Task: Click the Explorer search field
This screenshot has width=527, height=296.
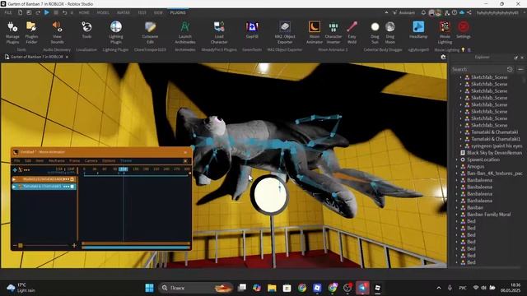Action: click(478, 69)
